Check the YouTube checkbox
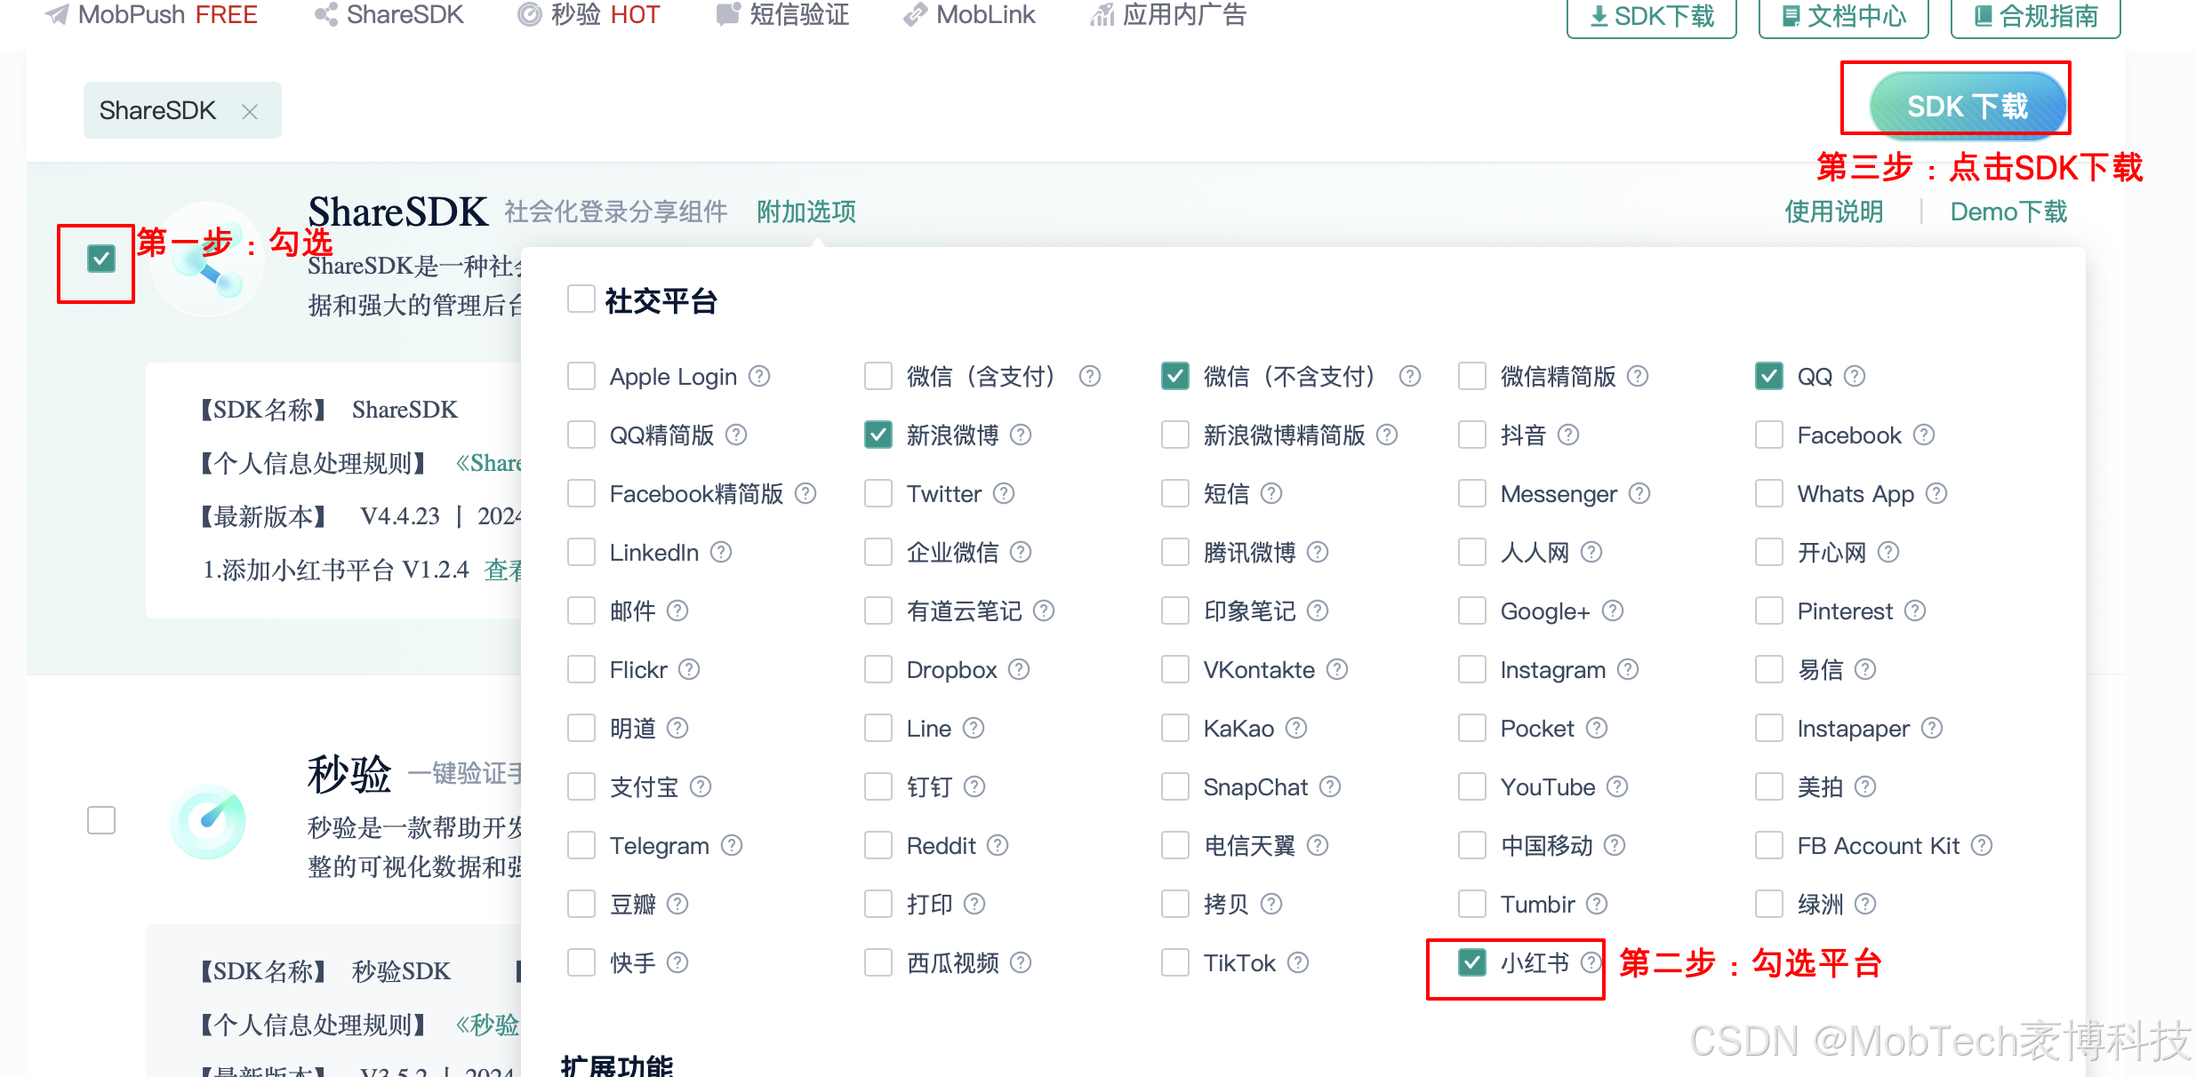 (1472, 786)
